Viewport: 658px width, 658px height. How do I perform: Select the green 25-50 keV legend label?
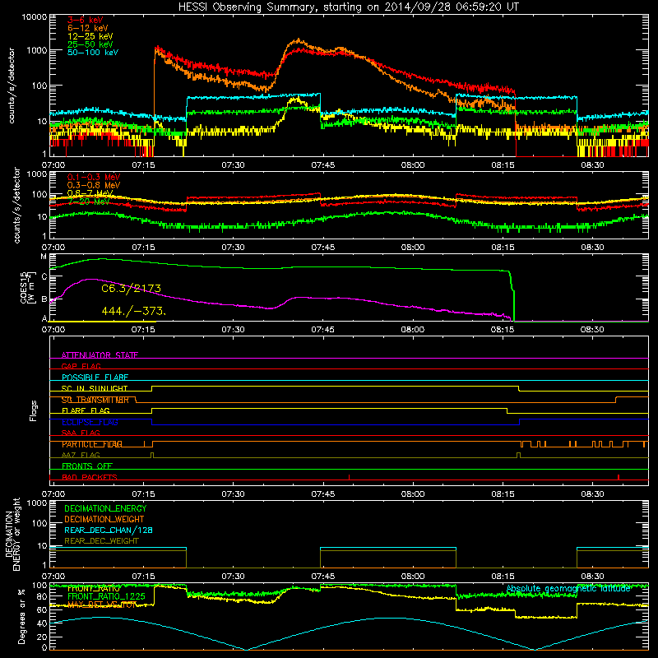click(90, 44)
